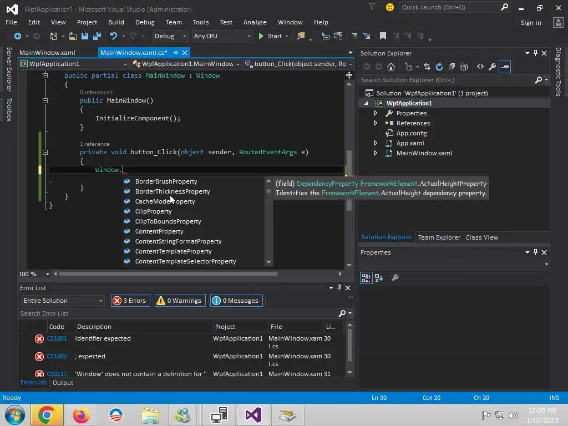Navigate Backward with the toolbar back arrow

click(17, 36)
